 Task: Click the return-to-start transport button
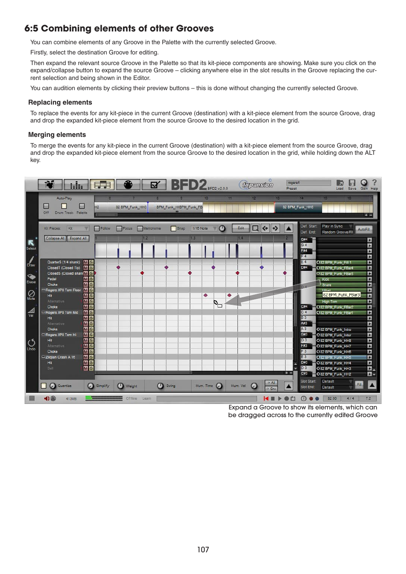click(x=266, y=398)
